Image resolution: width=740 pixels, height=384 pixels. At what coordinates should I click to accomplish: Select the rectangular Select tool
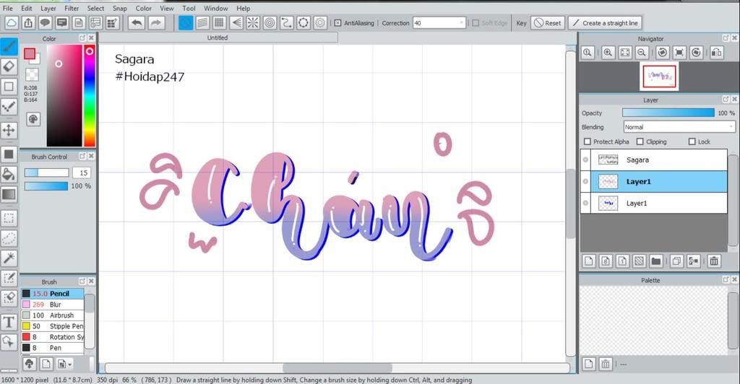(9, 218)
